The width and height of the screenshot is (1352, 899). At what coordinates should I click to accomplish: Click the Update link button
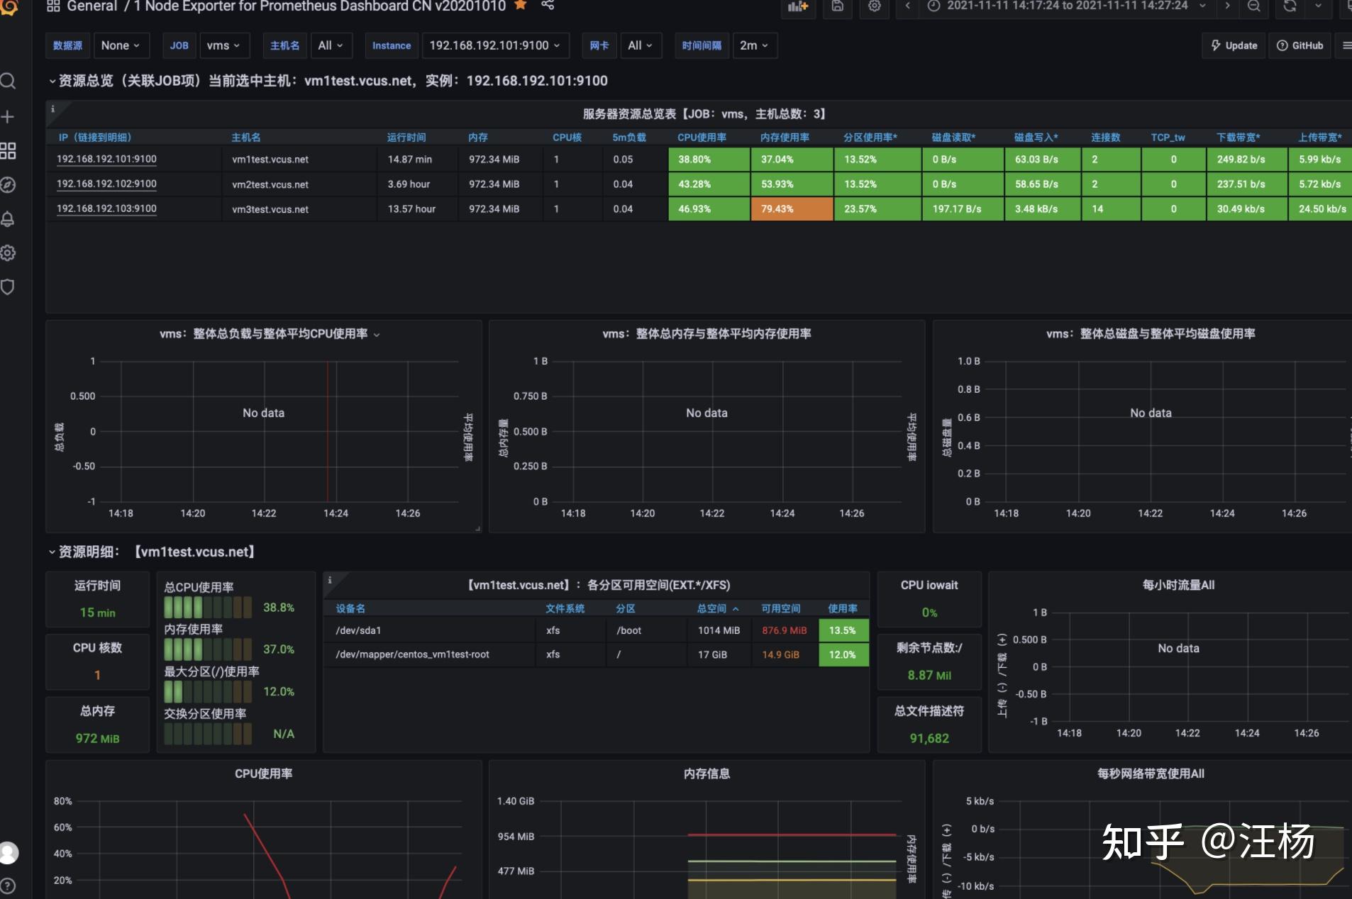click(1234, 45)
